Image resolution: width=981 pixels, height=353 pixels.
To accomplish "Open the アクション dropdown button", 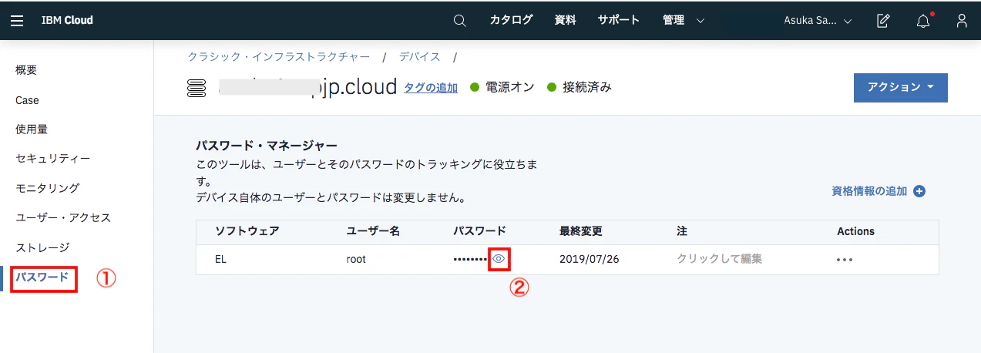I will 901,87.
